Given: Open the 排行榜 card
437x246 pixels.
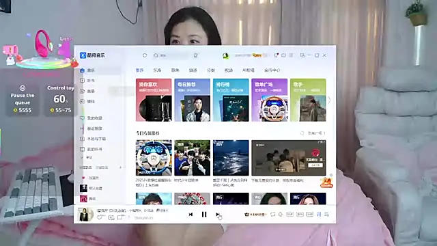Looking at the screenshot, I should coord(231,100).
